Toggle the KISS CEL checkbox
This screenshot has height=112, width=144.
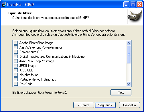click(16, 70)
